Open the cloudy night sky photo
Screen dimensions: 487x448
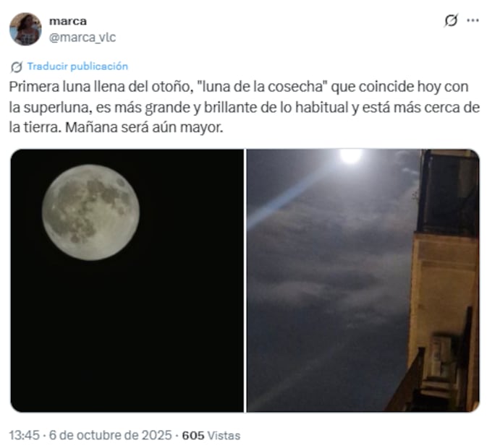click(363, 280)
